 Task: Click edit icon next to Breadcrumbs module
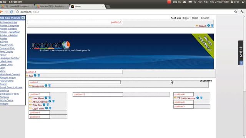click(46, 85)
